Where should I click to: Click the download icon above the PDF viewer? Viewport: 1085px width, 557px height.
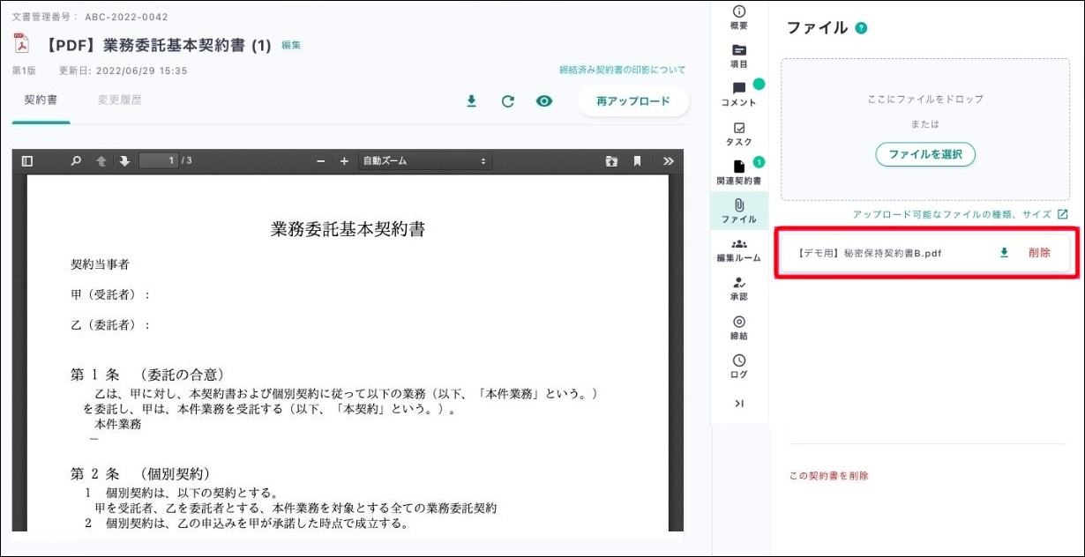[471, 101]
